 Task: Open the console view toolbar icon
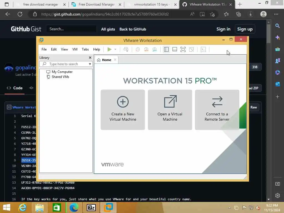(203, 49)
